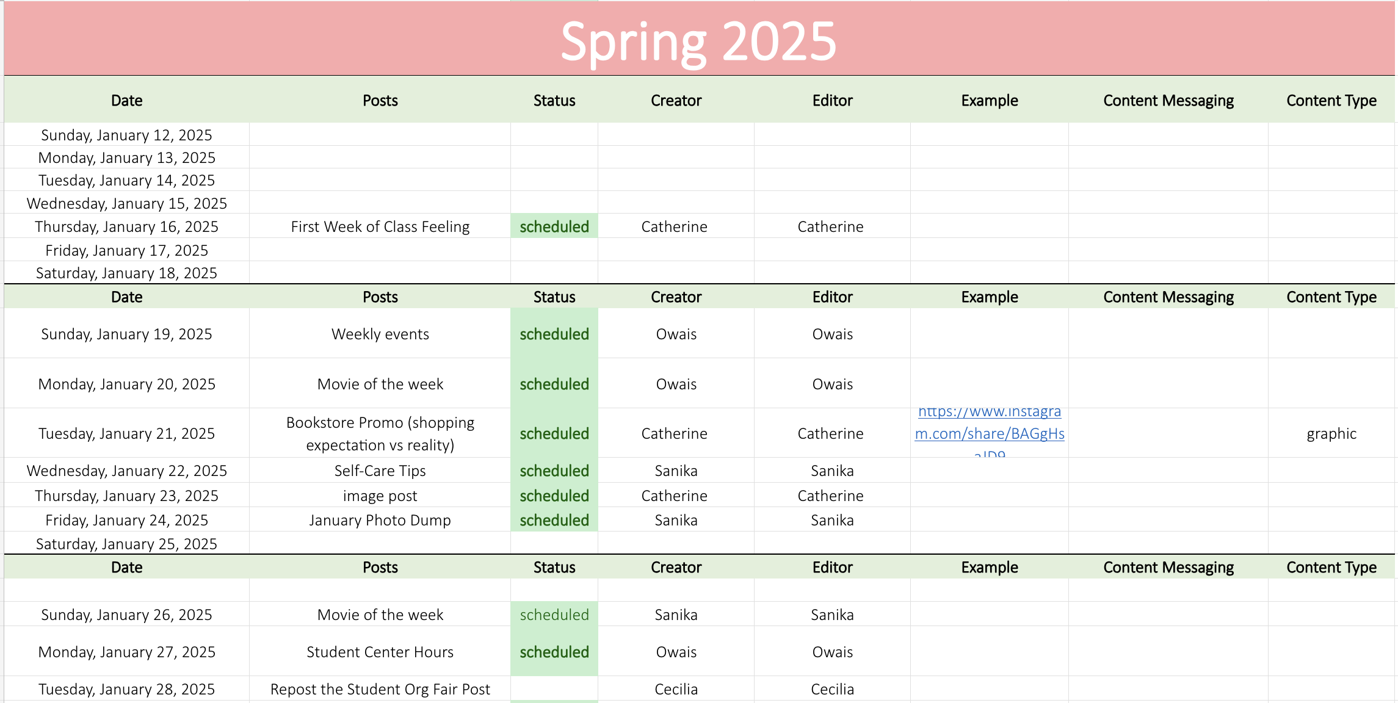
Task: Select the Bookstore Promo post cell
Action: click(x=380, y=433)
